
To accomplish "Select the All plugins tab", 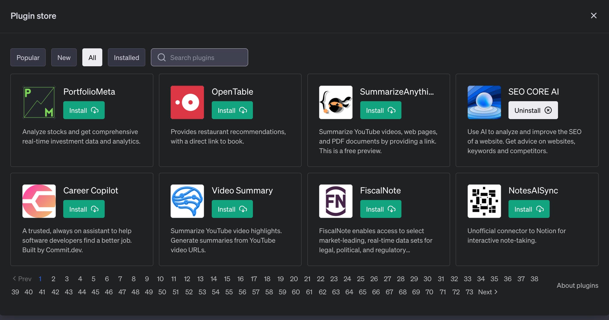I will tap(92, 57).
